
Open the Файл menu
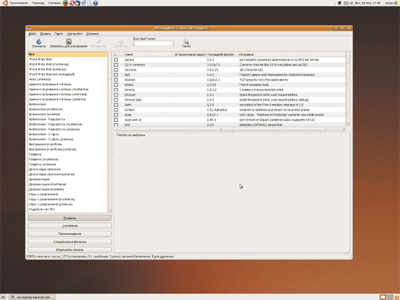(x=32, y=34)
